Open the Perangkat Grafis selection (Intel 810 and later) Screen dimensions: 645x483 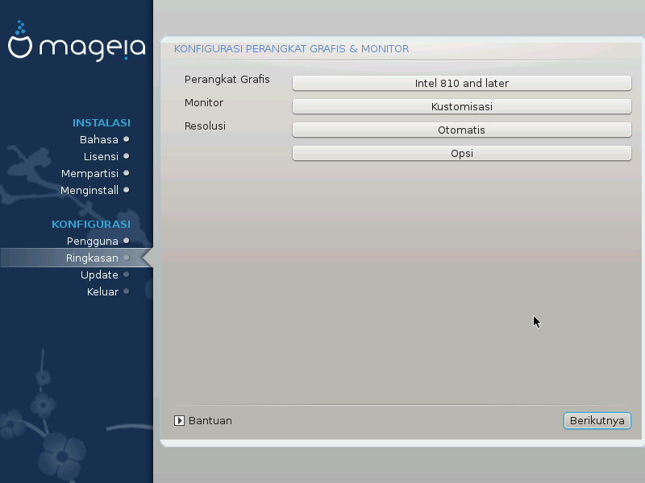tap(461, 83)
